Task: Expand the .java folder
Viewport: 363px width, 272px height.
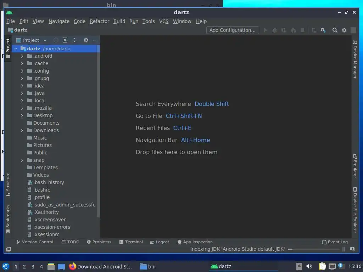Action: point(22,93)
